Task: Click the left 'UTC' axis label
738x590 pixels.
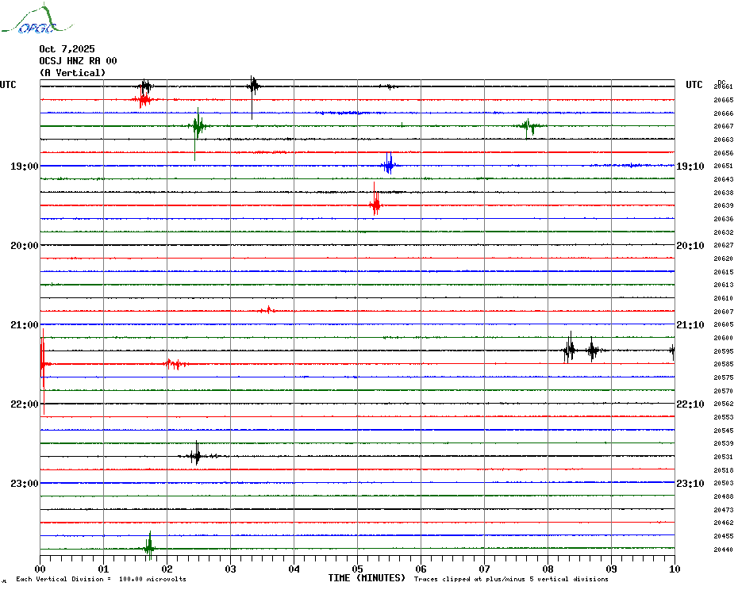Action: click(8, 85)
